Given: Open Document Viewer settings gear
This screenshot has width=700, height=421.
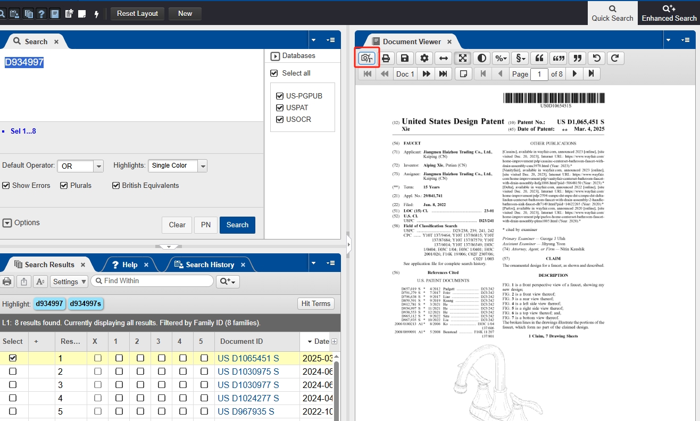Looking at the screenshot, I should pos(424,59).
